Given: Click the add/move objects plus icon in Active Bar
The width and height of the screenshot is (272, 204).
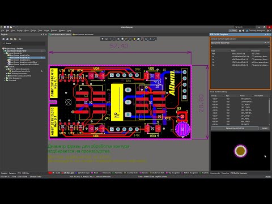Looking at the screenshot, I should pos(110,39).
